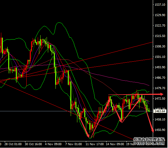The width and height of the screenshot is (168, 148).
Task: Select the 1472.50 price level label
Action: point(160,99)
